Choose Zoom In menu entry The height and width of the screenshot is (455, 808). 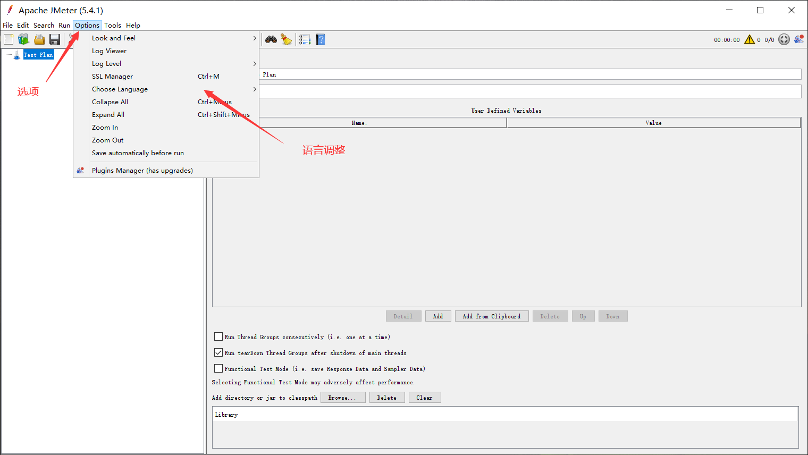point(166,128)
